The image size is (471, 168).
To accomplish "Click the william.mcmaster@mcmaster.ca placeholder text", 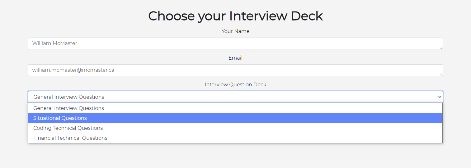I will click(73, 70).
